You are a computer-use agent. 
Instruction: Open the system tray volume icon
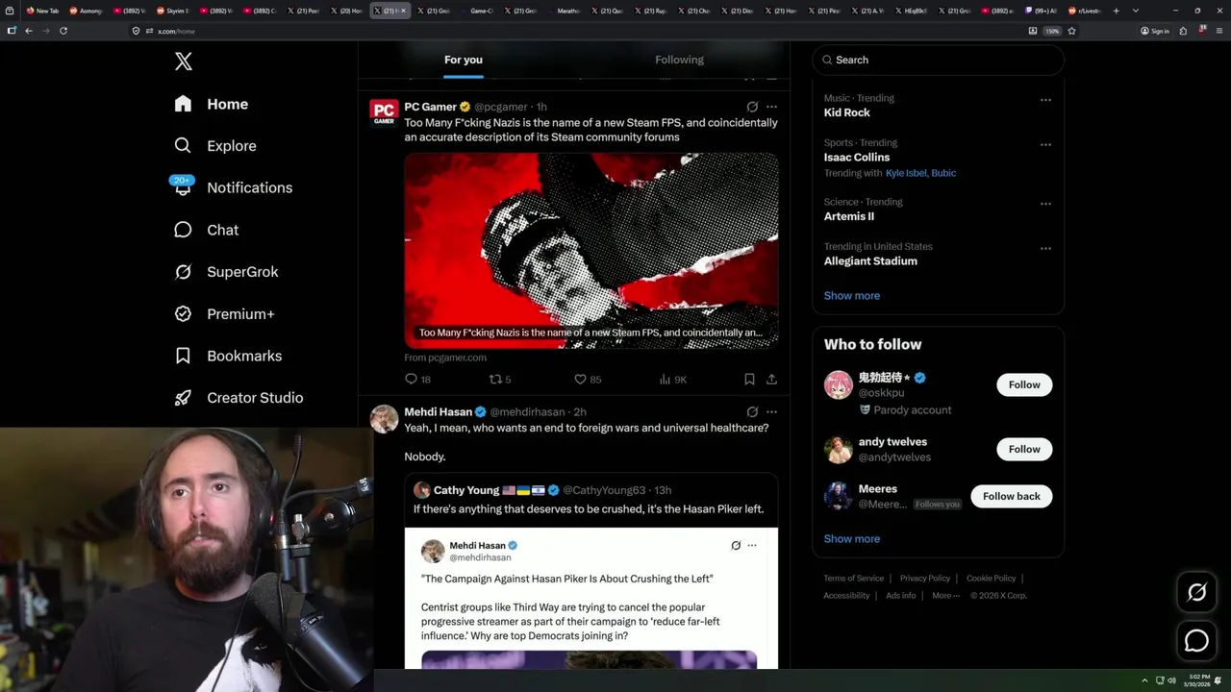1171,680
